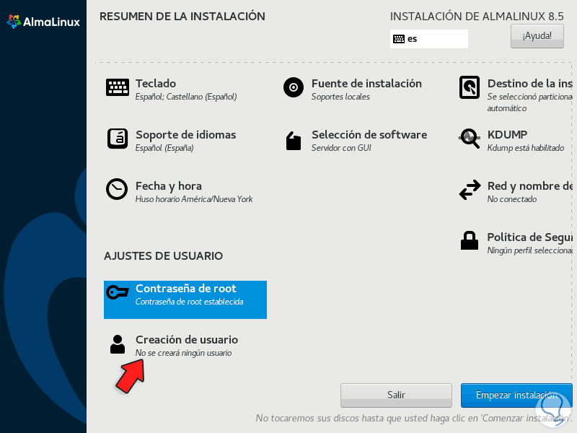This screenshot has width=577, height=433.
Task: Click the Red y nombre network arrows icon
Action: coord(470,190)
